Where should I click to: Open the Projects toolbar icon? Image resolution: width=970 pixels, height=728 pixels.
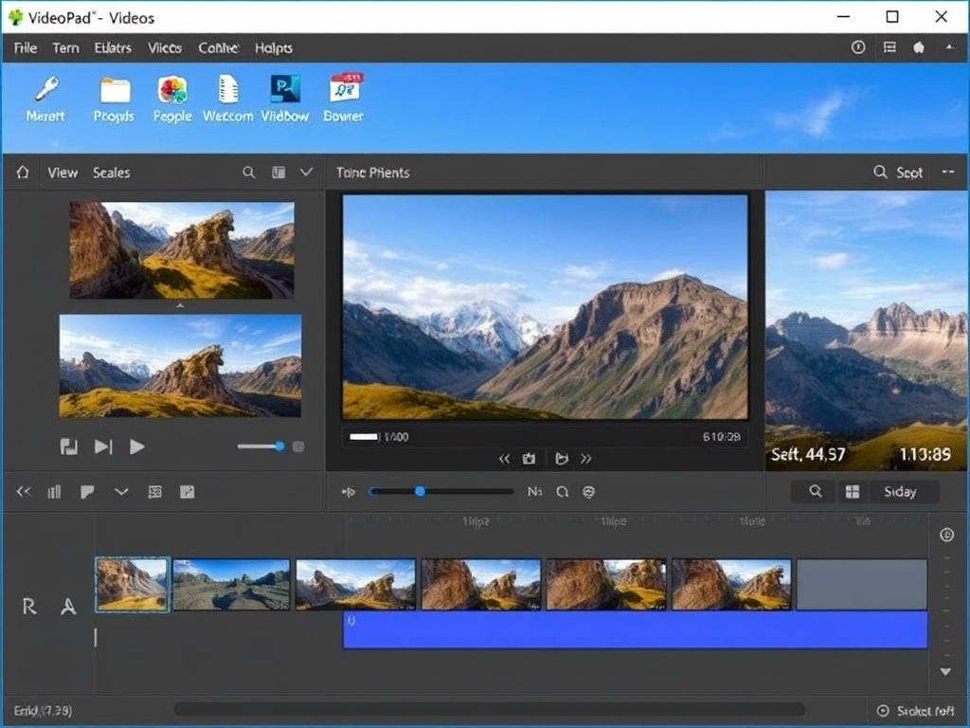(x=113, y=95)
